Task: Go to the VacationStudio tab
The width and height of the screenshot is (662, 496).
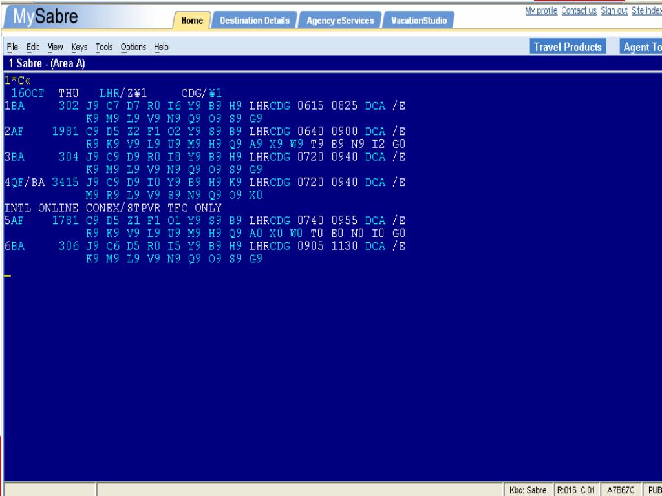Action: coord(418,21)
